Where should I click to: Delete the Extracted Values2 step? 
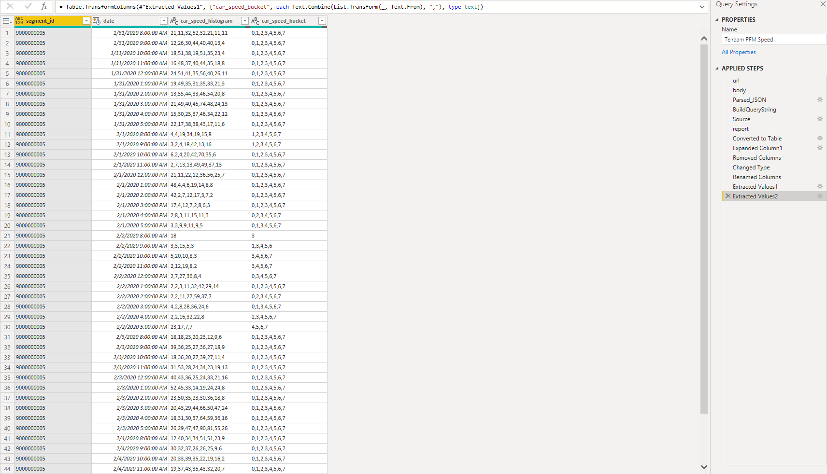click(728, 196)
